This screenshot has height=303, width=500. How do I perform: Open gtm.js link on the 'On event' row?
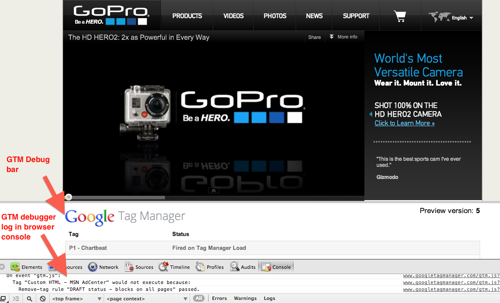pyautogui.click(x=452, y=275)
